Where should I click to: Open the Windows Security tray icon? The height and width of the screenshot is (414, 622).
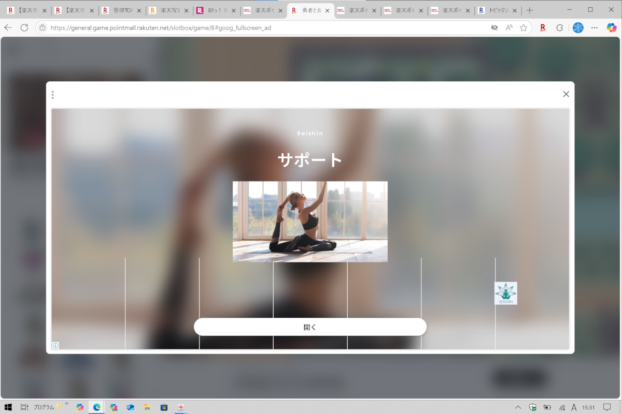coord(532,407)
